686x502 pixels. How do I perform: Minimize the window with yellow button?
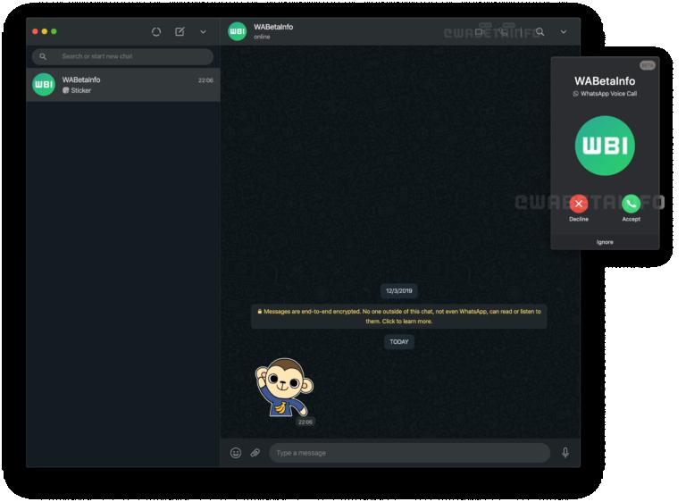(x=44, y=31)
